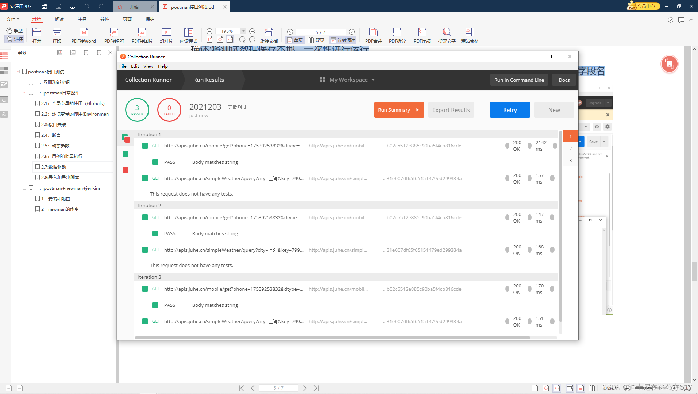Click the page number input field in toolbar
Screen dimensions: 698x394
[x=320, y=32]
